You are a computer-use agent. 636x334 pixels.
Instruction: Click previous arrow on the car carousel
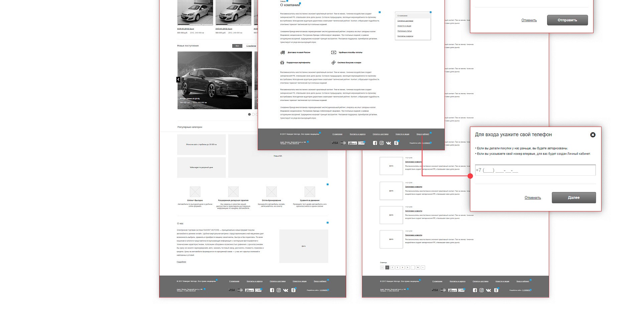(x=178, y=79)
